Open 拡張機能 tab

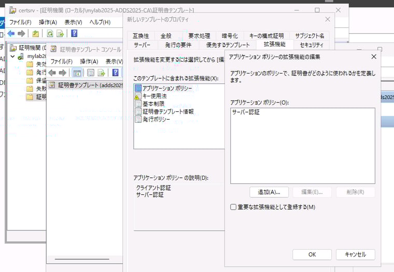pyautogui.click(x=275, y=45)
